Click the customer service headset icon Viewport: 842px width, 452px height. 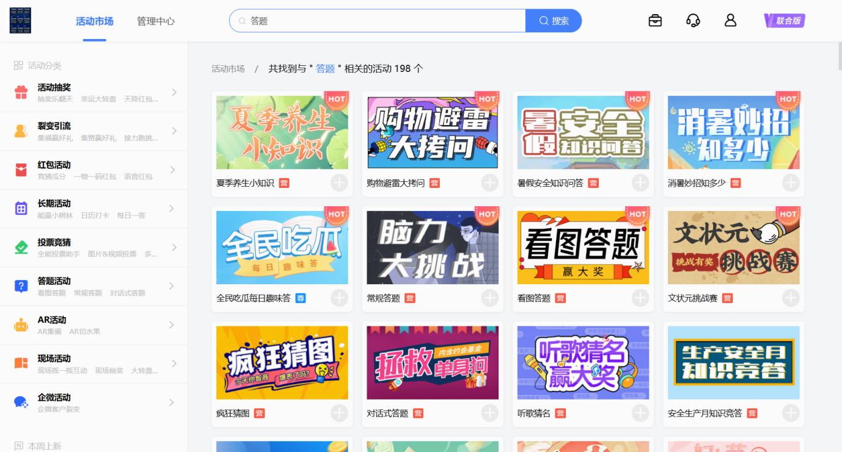coord(693,21)
